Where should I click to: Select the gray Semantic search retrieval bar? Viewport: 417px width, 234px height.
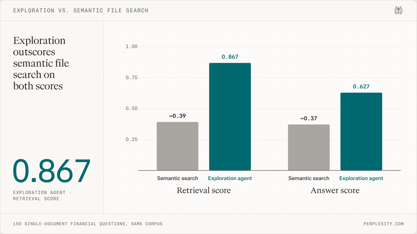point(178,146)
